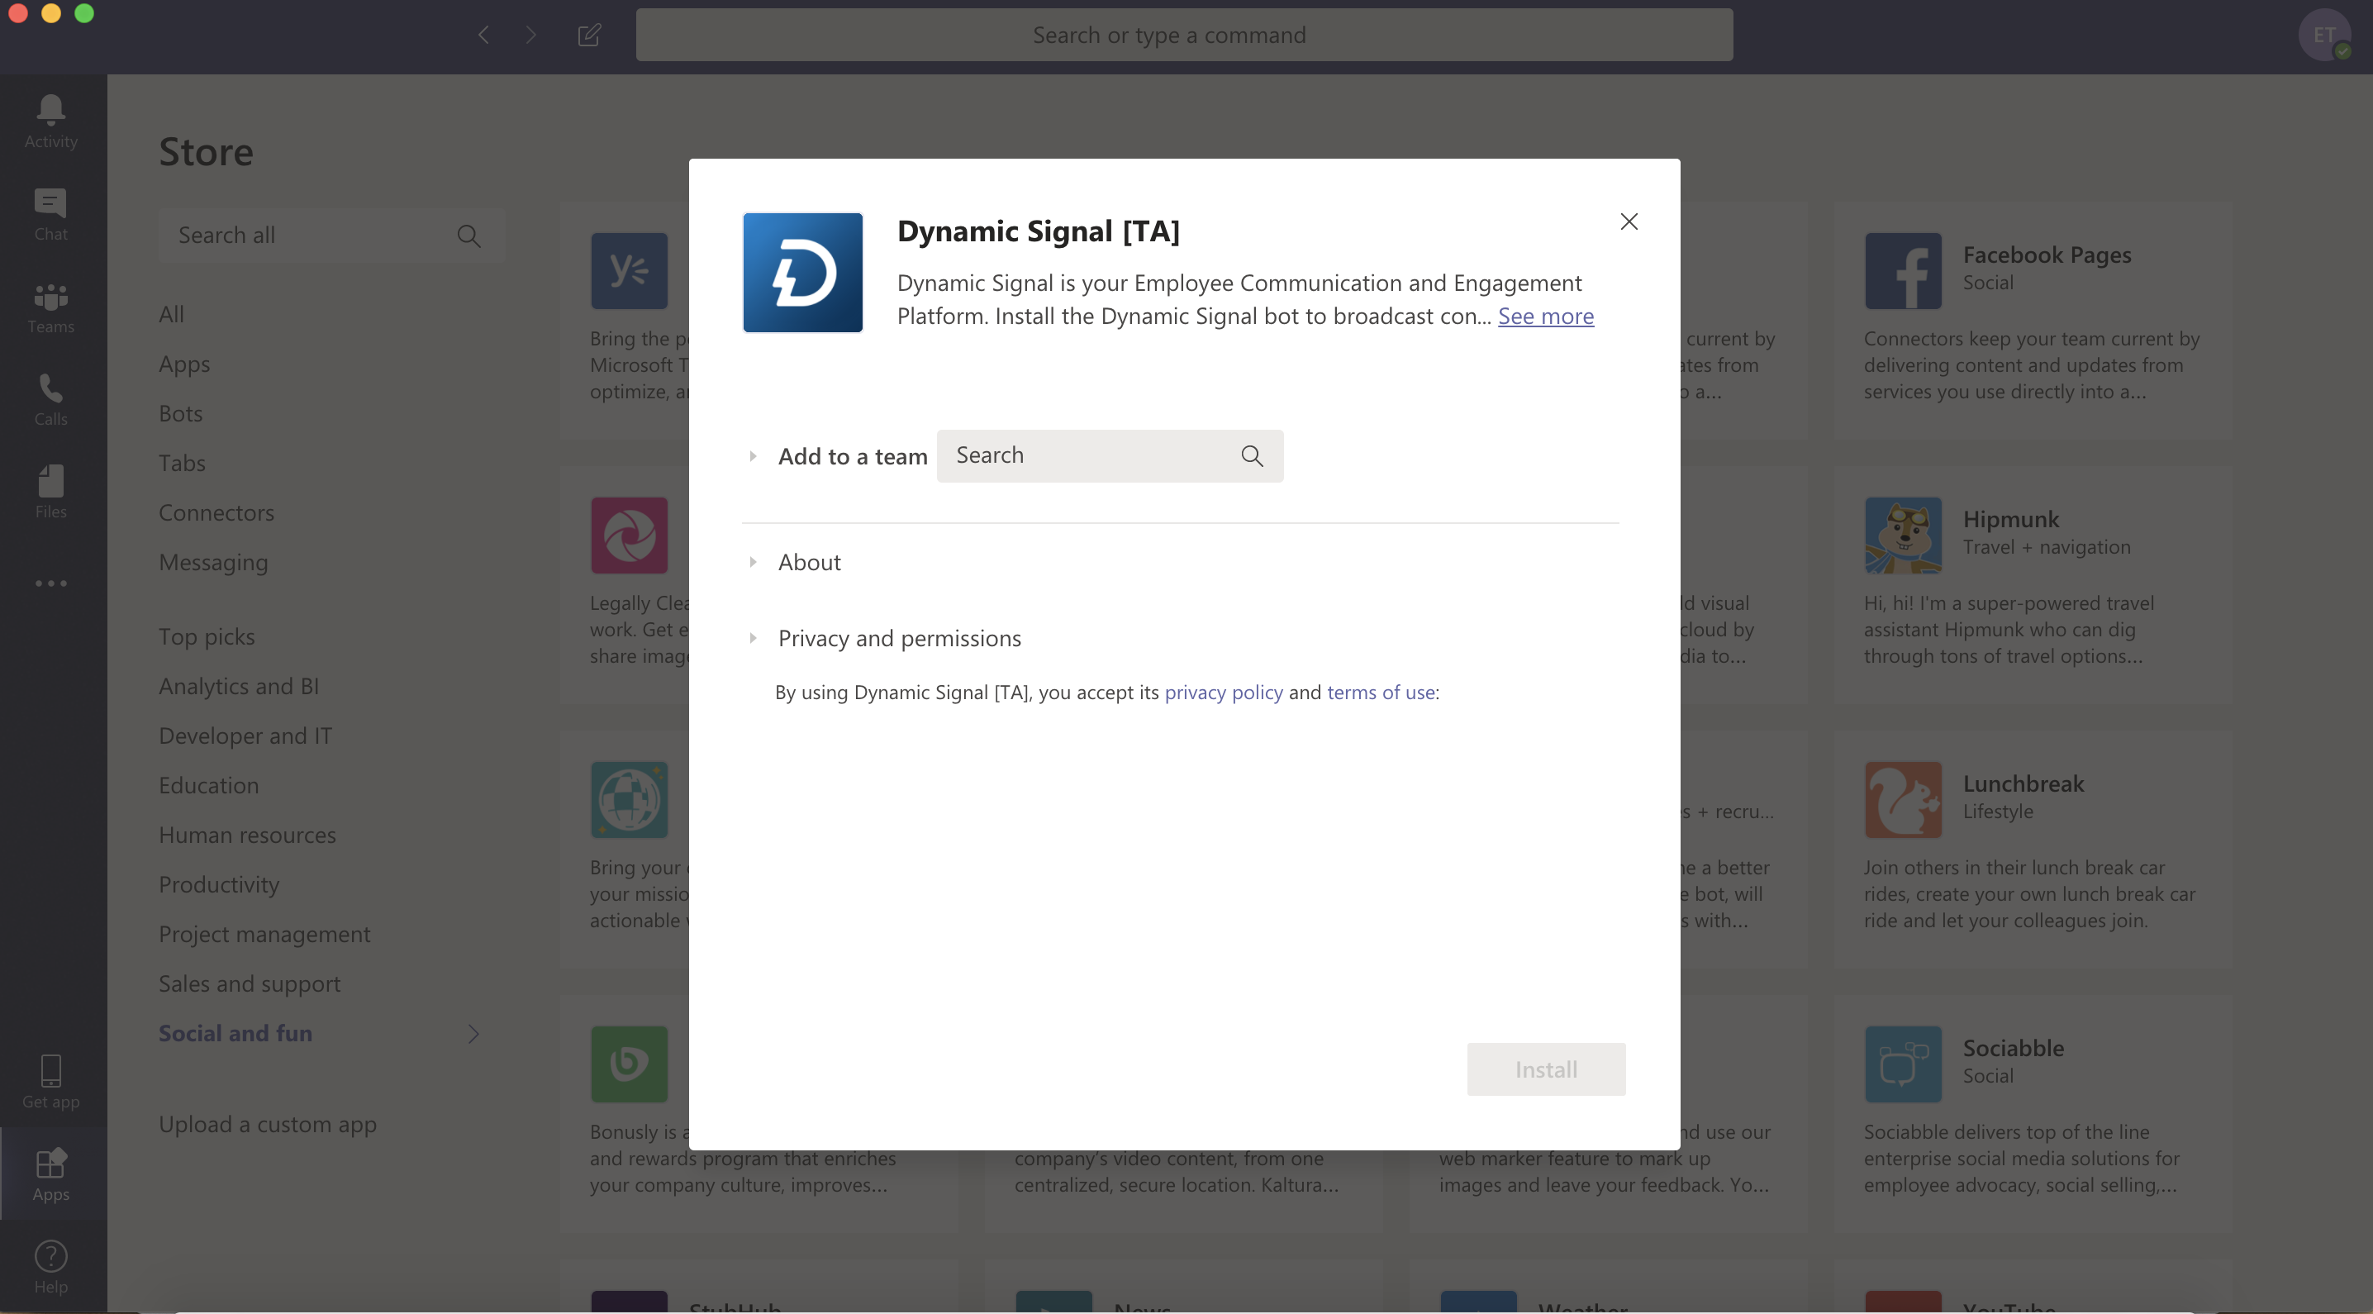Image resolution: width=2373 pixels, height=1314 pixels.
Task: Open the ET profile avatar
Action: click(x=2324, y=35)
